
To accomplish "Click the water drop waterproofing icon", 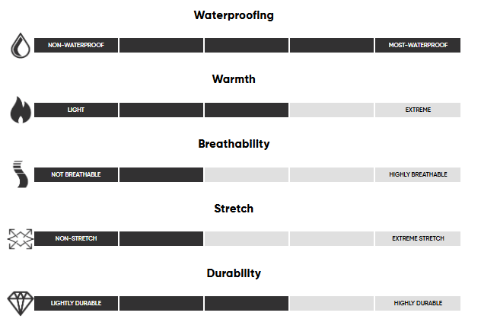I will [x=21, y=46].
